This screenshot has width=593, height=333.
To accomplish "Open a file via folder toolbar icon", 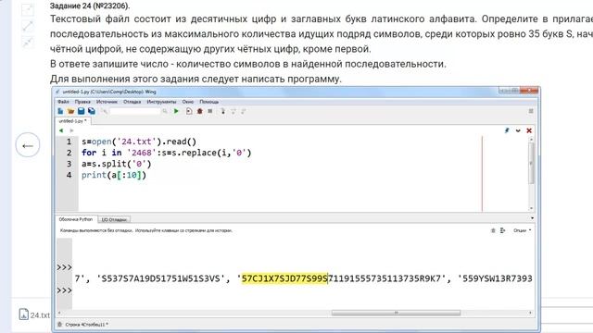I will tap(70, 111).
